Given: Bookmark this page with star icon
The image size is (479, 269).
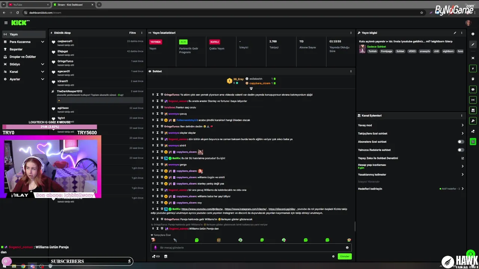Looking at the screenshot, I should (x=422, y=13).
